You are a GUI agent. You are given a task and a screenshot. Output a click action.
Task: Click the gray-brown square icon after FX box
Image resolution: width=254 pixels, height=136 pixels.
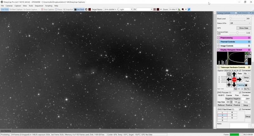point(155,10)
